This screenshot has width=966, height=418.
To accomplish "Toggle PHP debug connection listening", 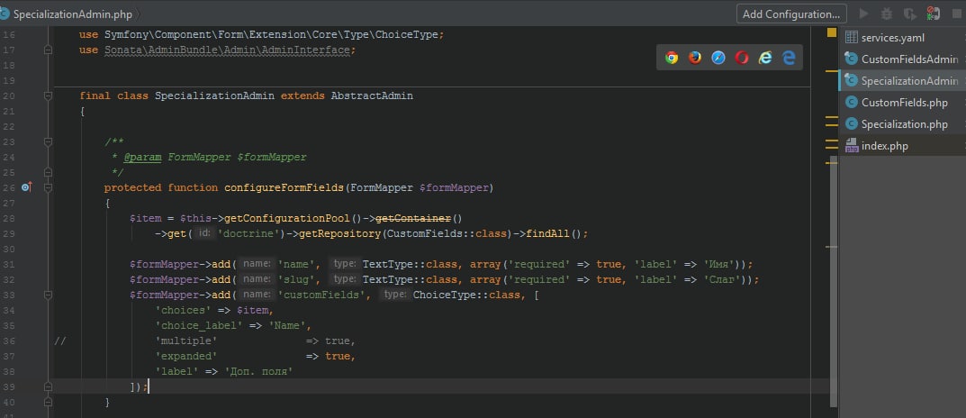I will 934,14.
